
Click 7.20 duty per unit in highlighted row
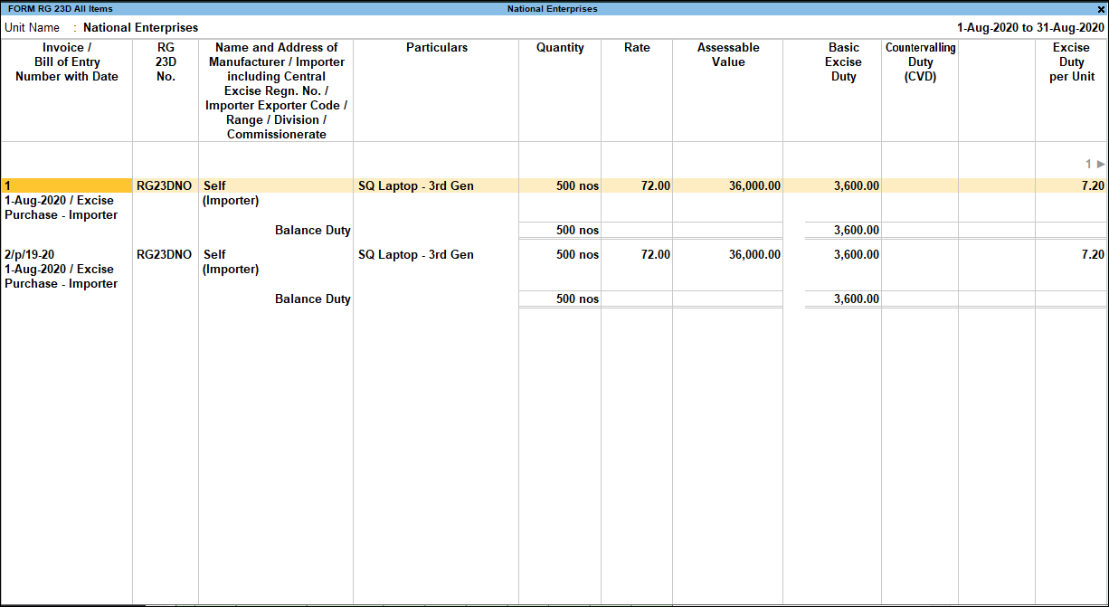(1093, 185)
